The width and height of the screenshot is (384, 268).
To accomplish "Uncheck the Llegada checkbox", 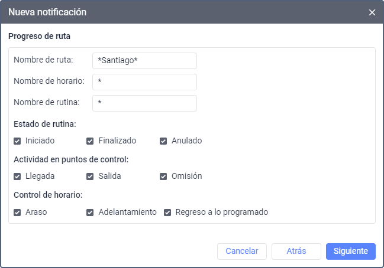I will 17,177.
